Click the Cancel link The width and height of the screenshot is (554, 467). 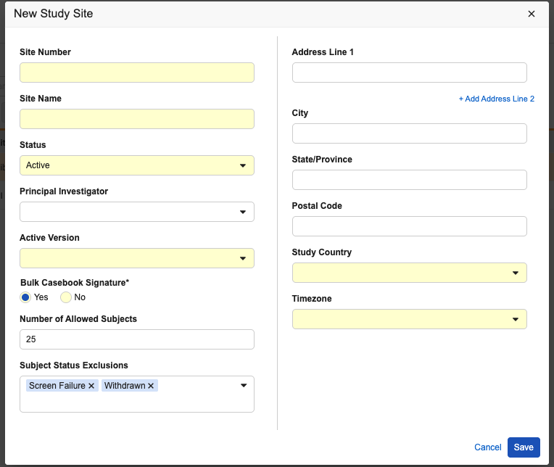pos(487,447)
